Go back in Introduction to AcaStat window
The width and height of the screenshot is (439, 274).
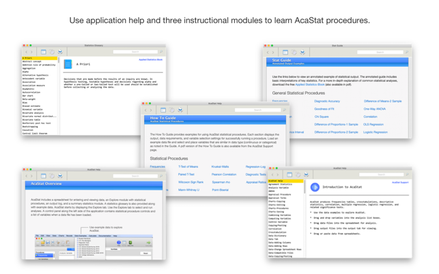(x=272, y=174)
